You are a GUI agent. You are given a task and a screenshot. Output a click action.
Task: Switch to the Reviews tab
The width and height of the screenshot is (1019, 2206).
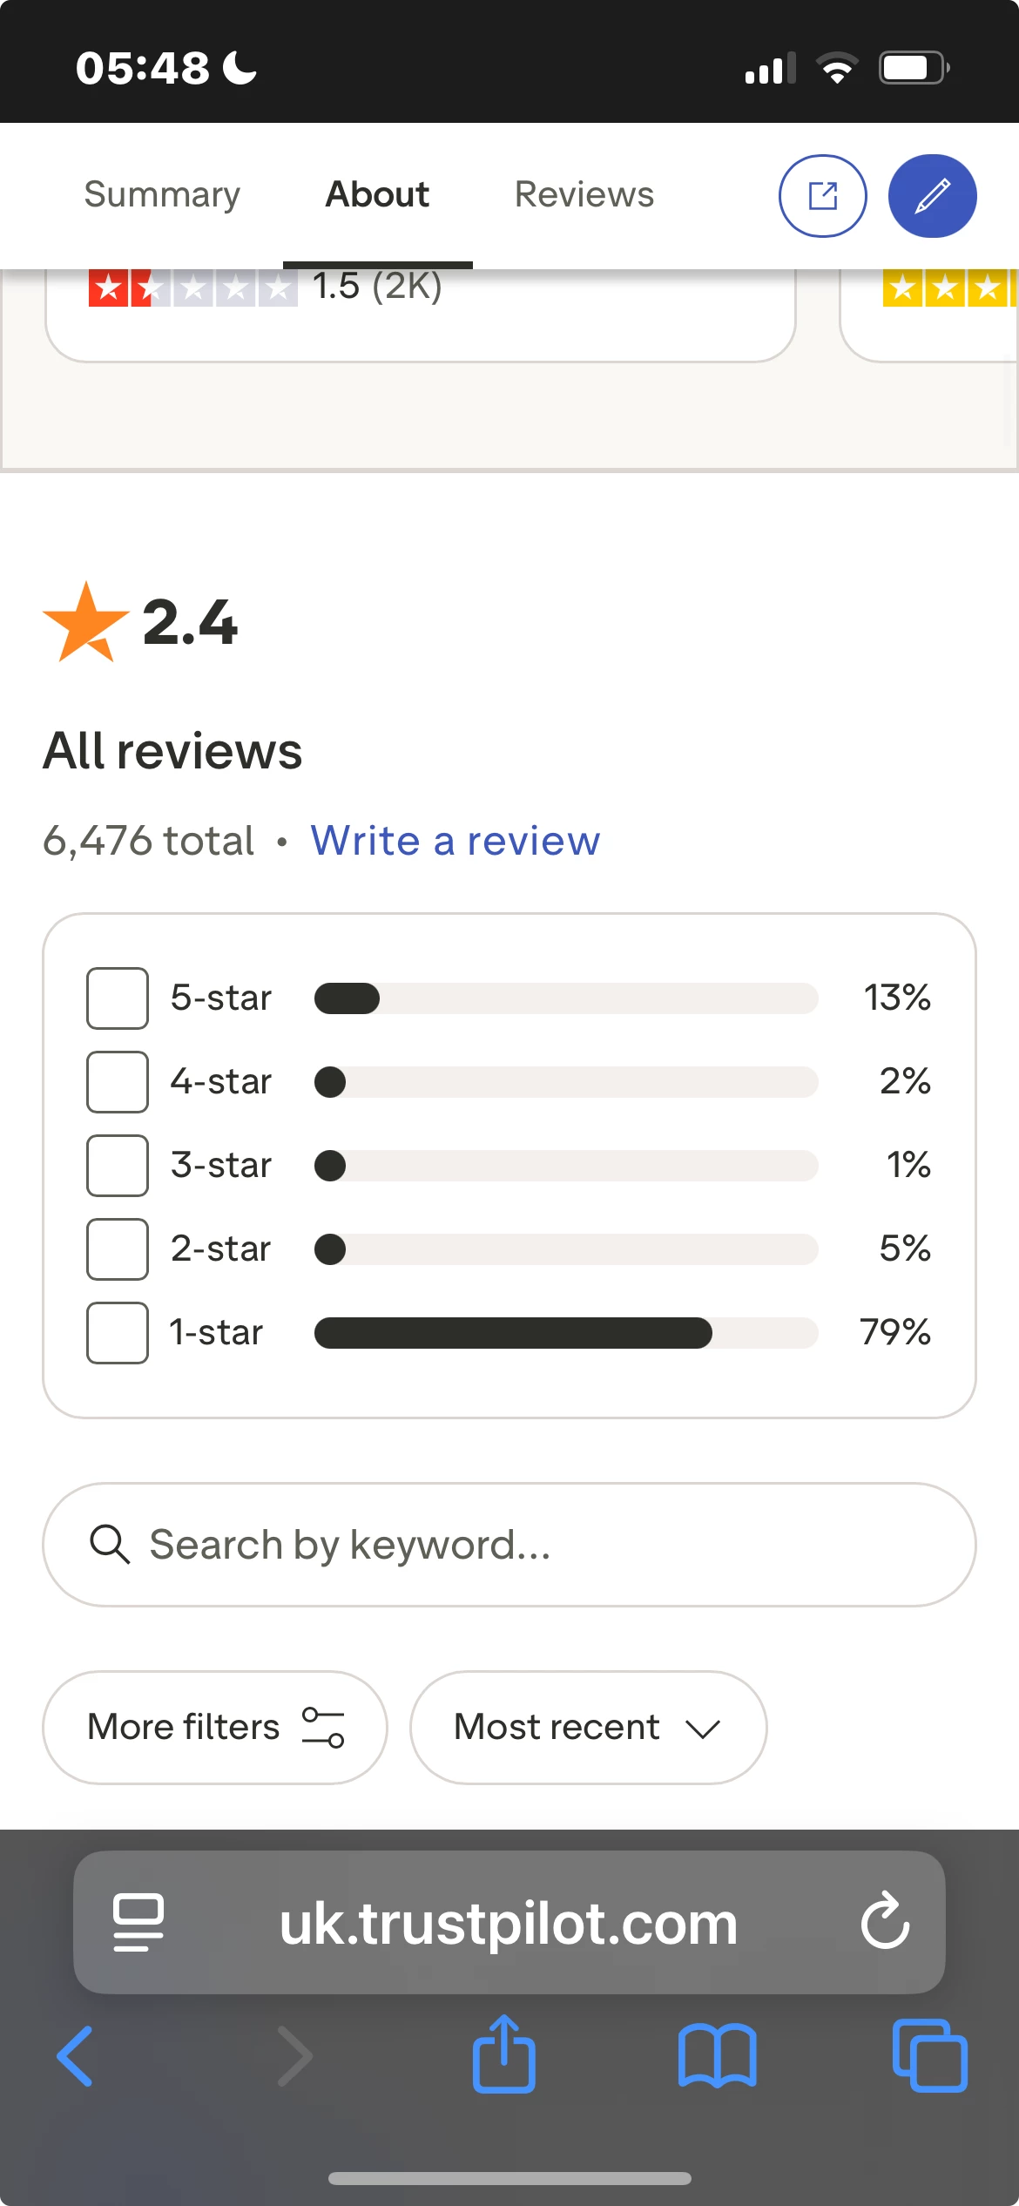[x=584, y=195]
